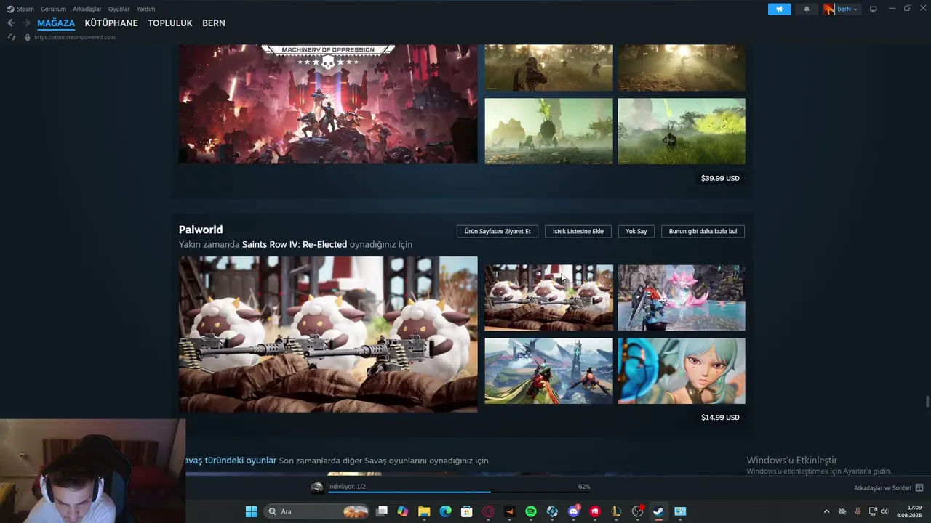Open the red Riot app taskbar icon
931x523 pixels.
[595, 511]
